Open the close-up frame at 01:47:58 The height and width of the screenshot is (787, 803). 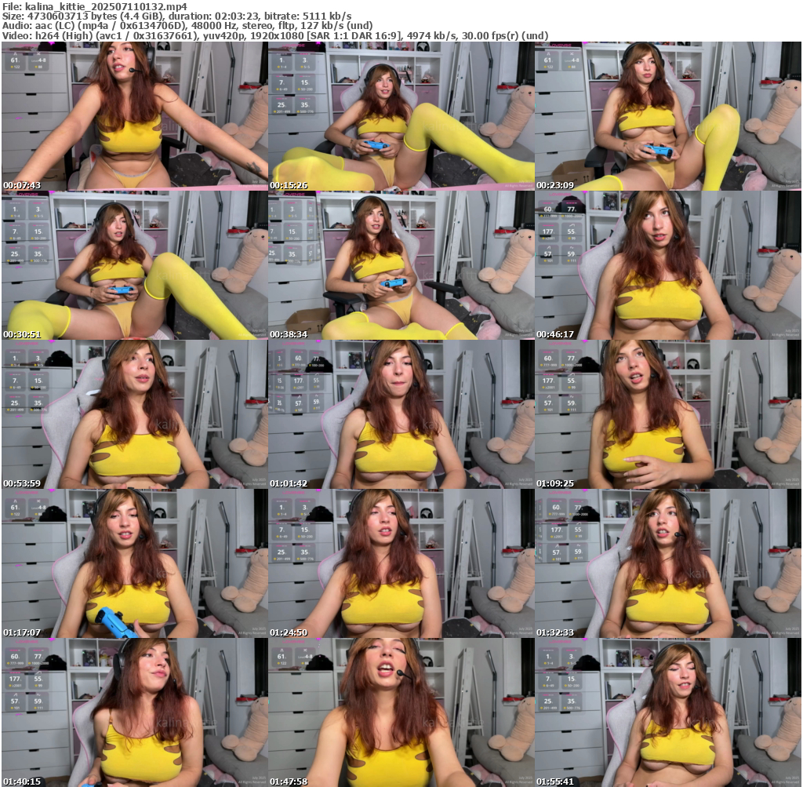tap(401, 712)
